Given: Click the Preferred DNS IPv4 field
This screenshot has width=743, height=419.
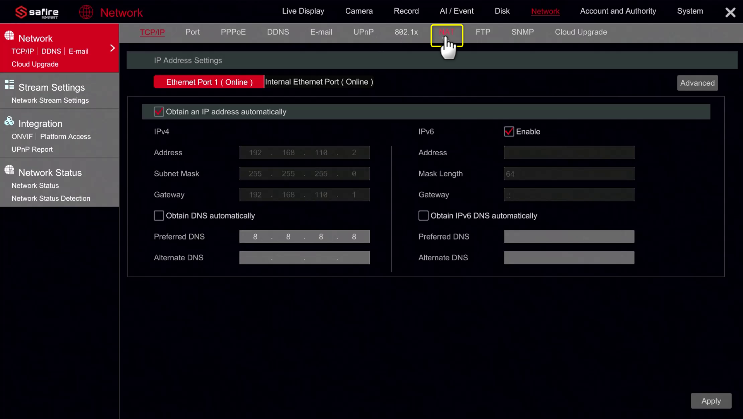Looking at the screenshot, I should (x=304, y=237).
